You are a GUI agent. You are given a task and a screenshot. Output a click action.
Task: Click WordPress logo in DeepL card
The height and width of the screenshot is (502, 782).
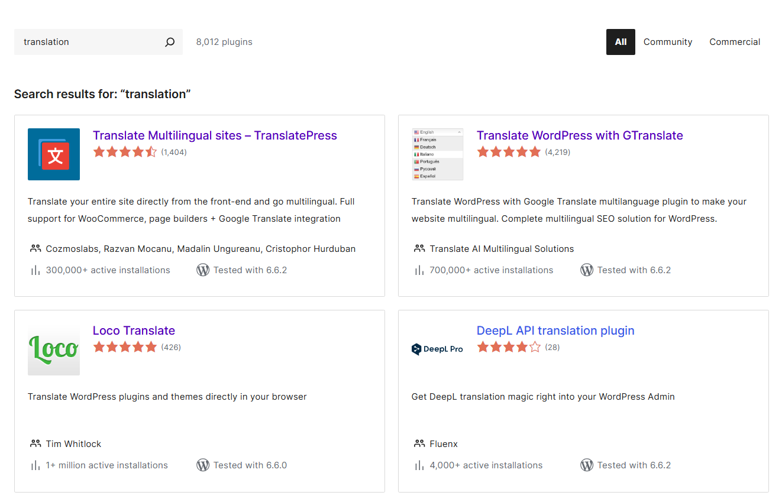tap(587, 465)
